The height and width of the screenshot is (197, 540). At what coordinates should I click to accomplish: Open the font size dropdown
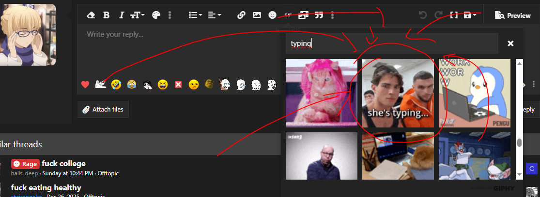(138, 15)
